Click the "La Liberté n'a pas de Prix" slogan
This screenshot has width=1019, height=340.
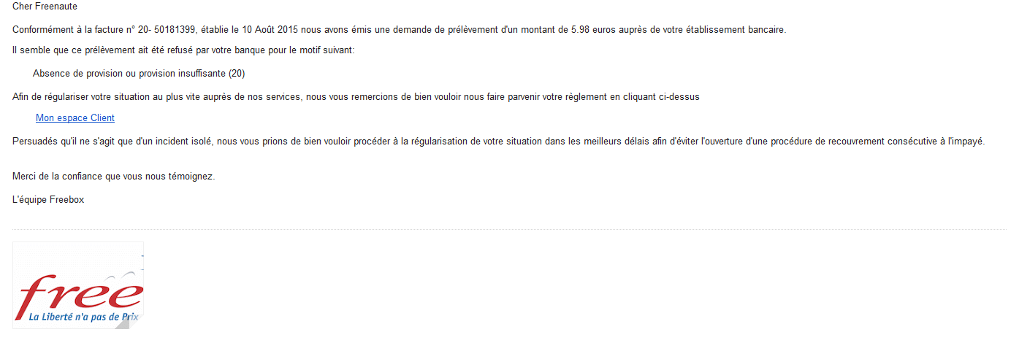pos(83,317)
